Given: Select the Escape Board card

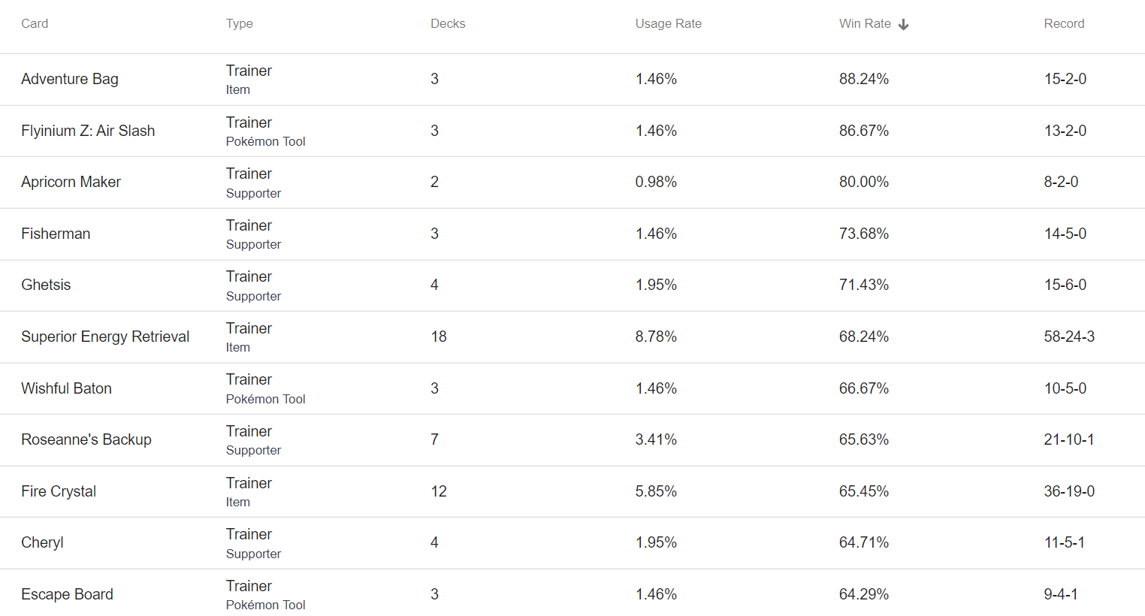Looking at the screenshot, I should 67,594.
